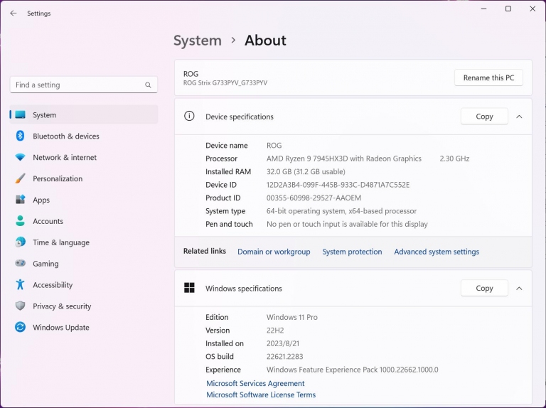Open Microsoft Software License Terms

261,394
